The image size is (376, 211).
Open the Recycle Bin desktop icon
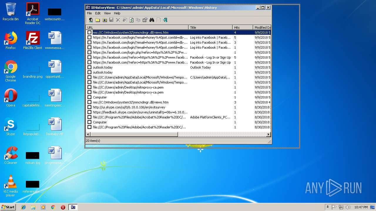point(11,12)
